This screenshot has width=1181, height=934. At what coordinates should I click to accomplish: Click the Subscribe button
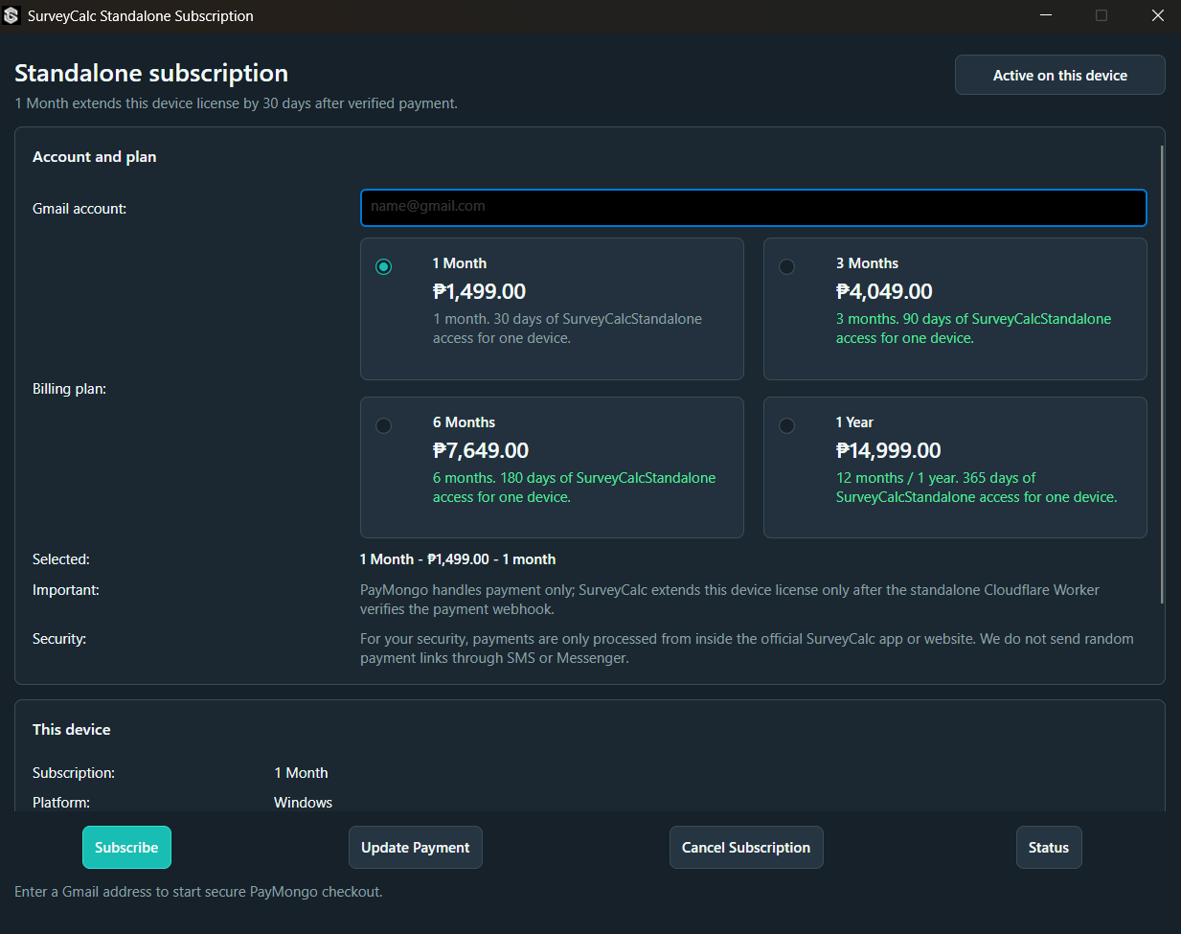(126, 848)
